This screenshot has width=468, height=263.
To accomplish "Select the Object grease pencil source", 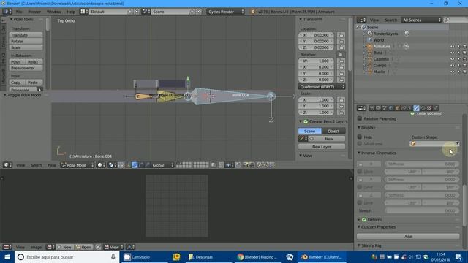I will point(333,131).
